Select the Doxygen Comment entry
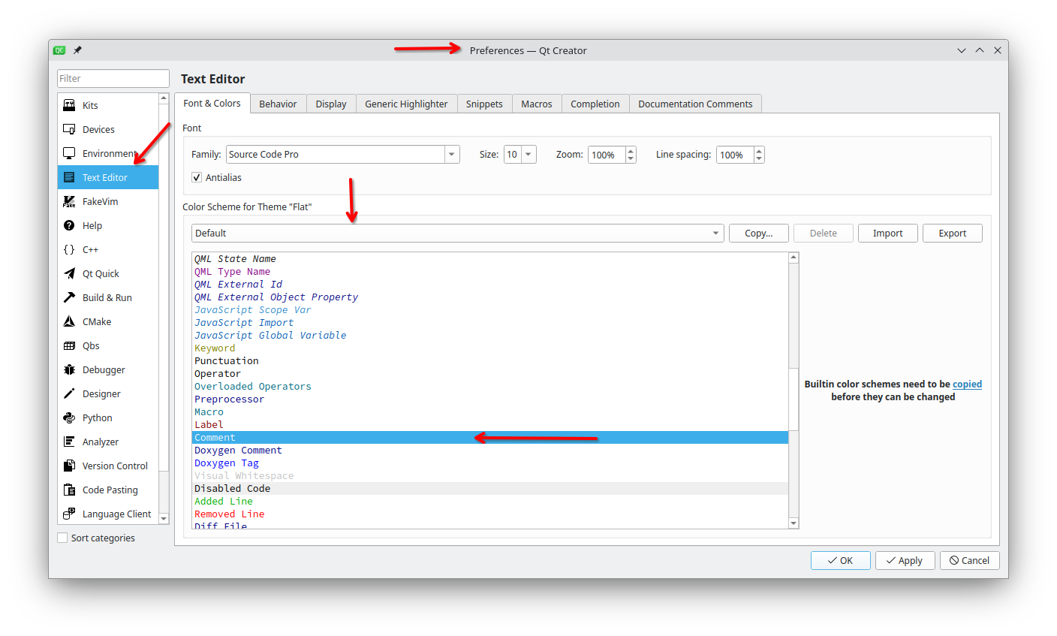 coord(490,450)
